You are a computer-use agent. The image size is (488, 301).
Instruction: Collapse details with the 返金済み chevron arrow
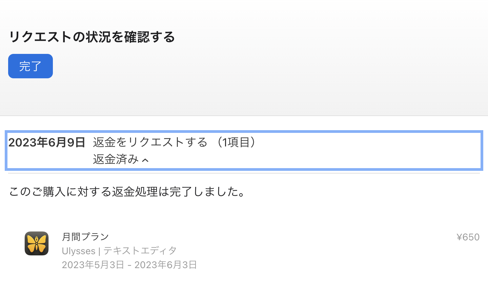145,160
